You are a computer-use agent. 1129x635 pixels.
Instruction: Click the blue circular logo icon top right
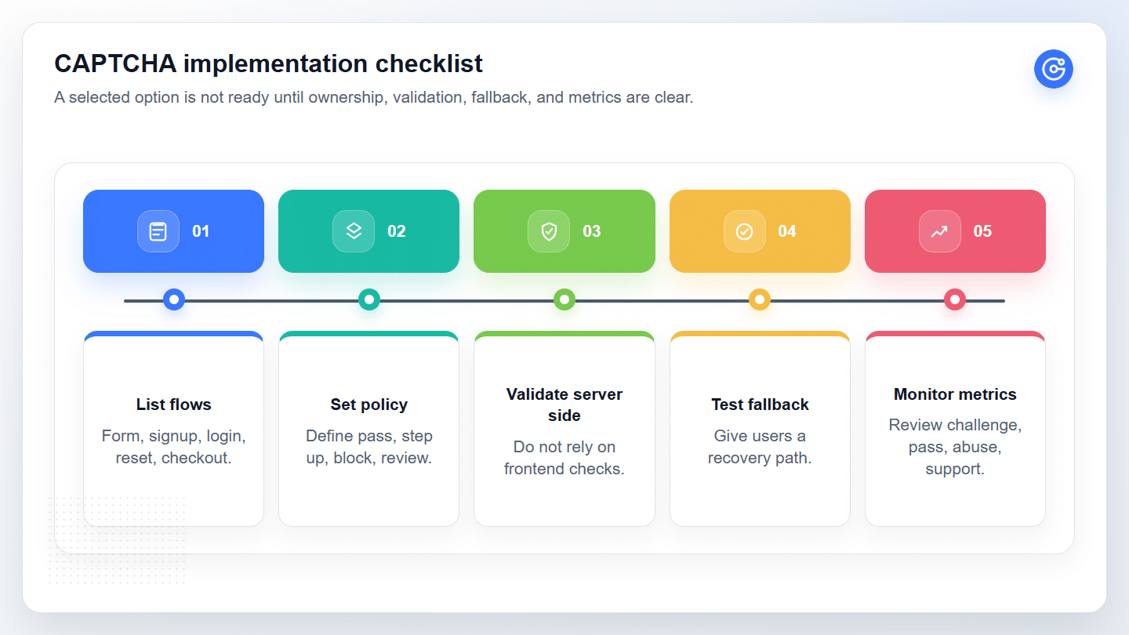coord(1054,69)
